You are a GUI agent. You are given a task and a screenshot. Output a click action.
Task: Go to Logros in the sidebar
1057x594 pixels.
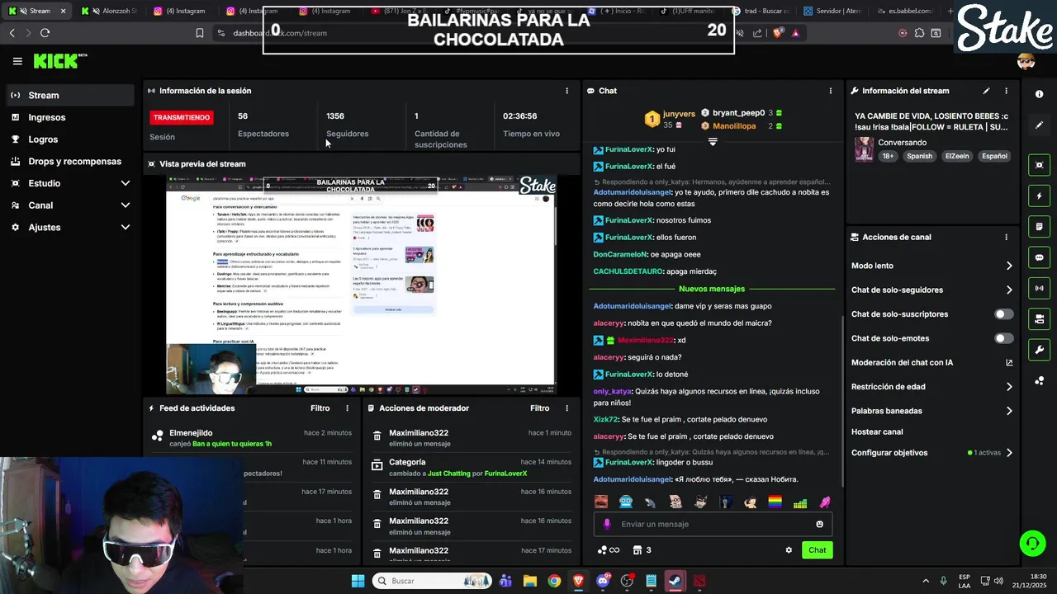pos(70,139)
